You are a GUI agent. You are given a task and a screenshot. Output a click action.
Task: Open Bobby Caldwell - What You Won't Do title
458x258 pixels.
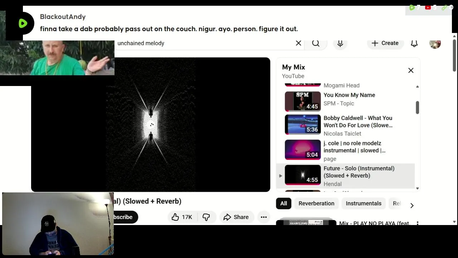[x=358, y=121]
